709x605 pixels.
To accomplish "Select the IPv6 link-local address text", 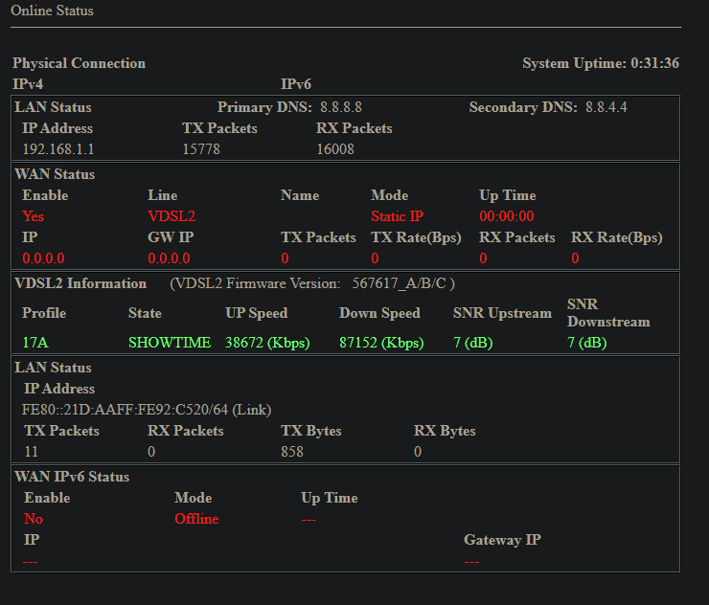I will [147, 410].
